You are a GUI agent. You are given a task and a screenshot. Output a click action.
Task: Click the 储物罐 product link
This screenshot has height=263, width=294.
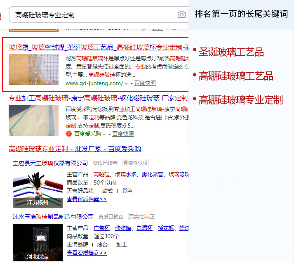coord(123,228)
